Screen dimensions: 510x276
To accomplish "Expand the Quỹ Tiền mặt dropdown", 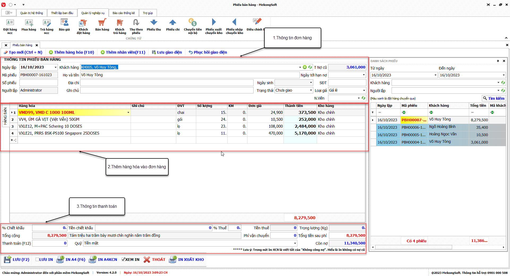I will tap(295, 243).
